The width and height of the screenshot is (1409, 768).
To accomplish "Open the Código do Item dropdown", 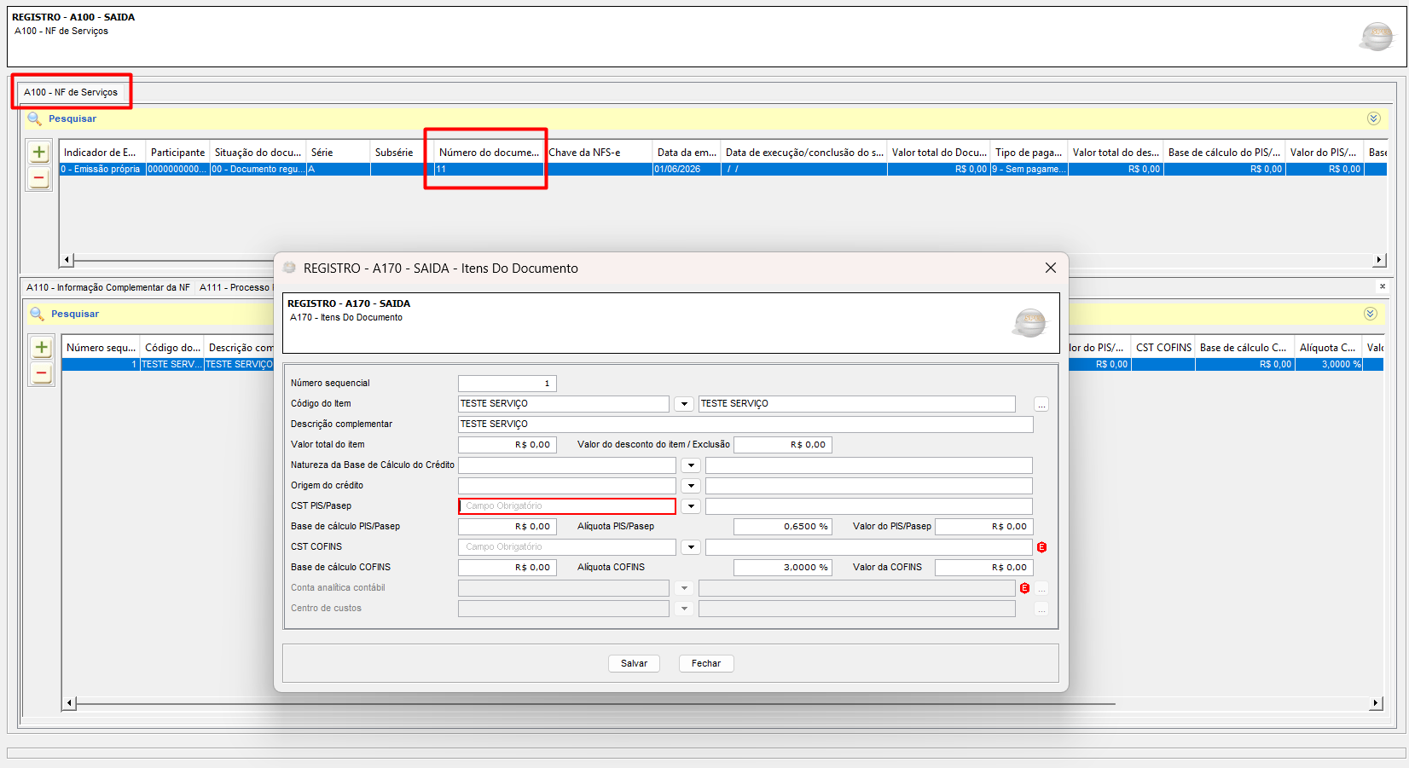I will coord(684,404).
